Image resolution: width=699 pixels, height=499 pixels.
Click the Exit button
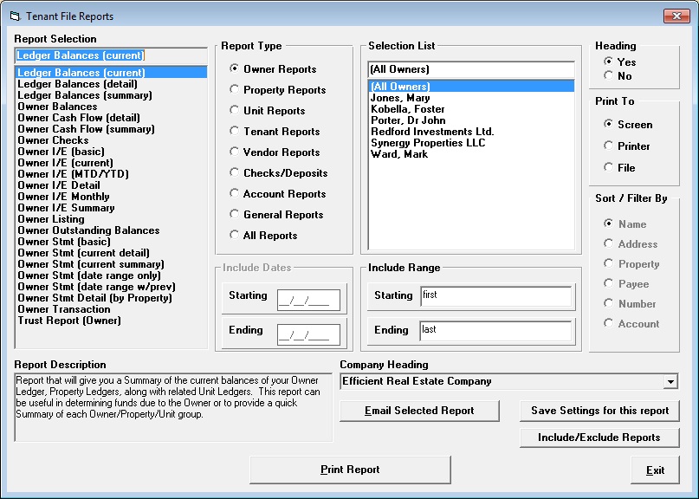[x=655, y=470]
